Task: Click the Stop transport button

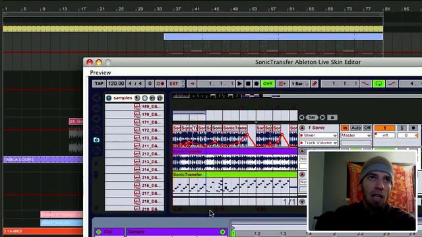Action: coord(248,84)
